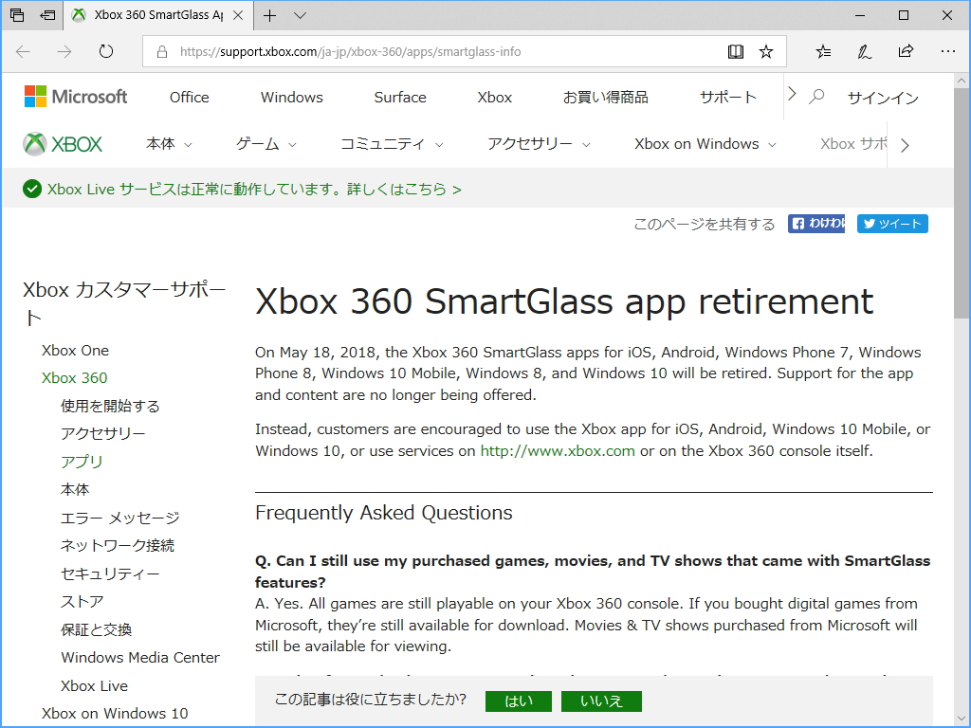Open アクセサリー sidebar item
Image resolution: width=971 pixels, height=728 pixels.
pyautogui.click(x=102, y=433)
